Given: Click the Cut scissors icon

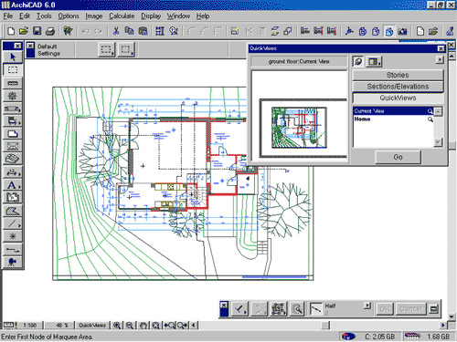Looking at the screenshot, I should 116,31.
